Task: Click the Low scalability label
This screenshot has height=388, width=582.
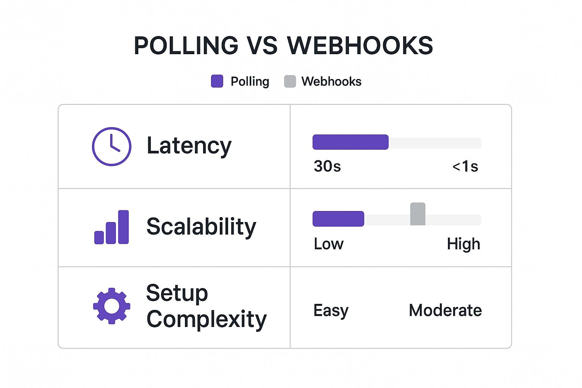Action: [329, 244]
